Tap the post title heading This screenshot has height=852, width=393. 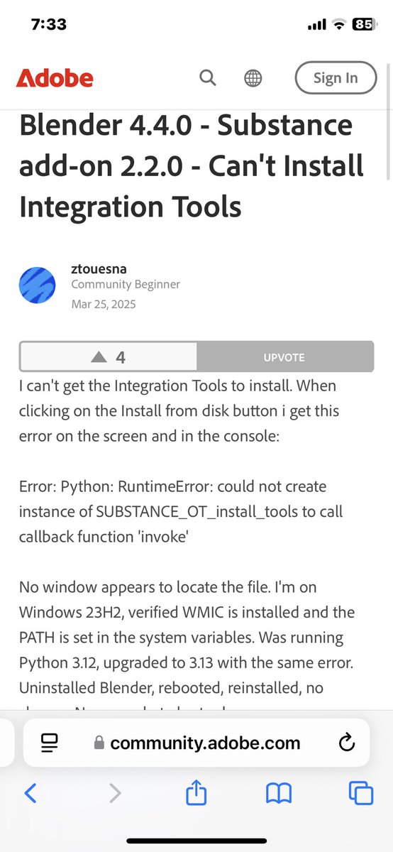[x=192, y=165]
